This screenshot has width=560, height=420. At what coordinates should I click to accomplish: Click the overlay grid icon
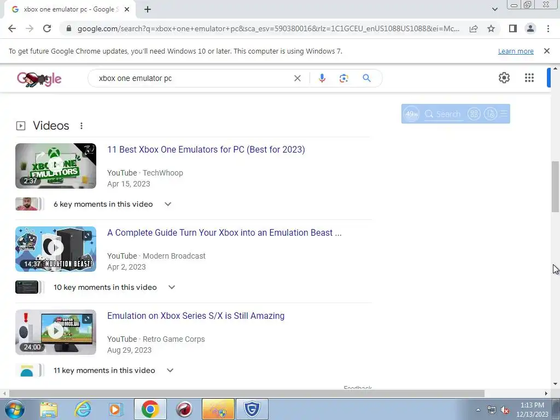[x=474, y=114]
